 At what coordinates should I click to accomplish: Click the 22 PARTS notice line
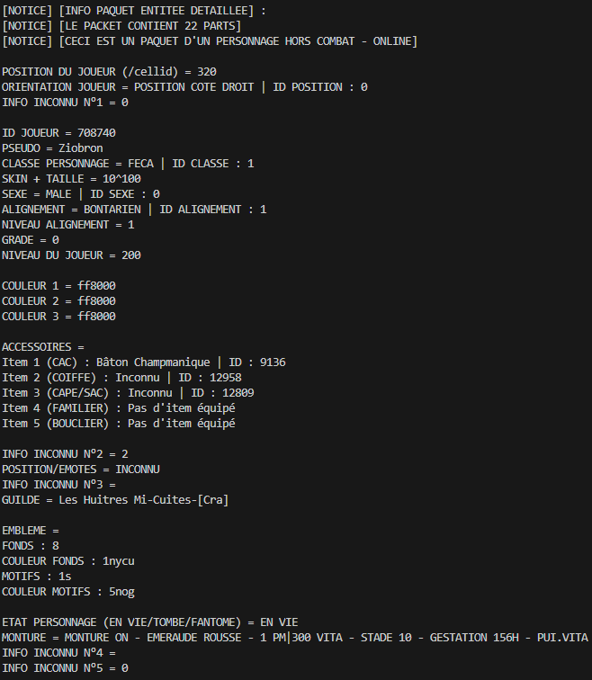coord(121,26)
